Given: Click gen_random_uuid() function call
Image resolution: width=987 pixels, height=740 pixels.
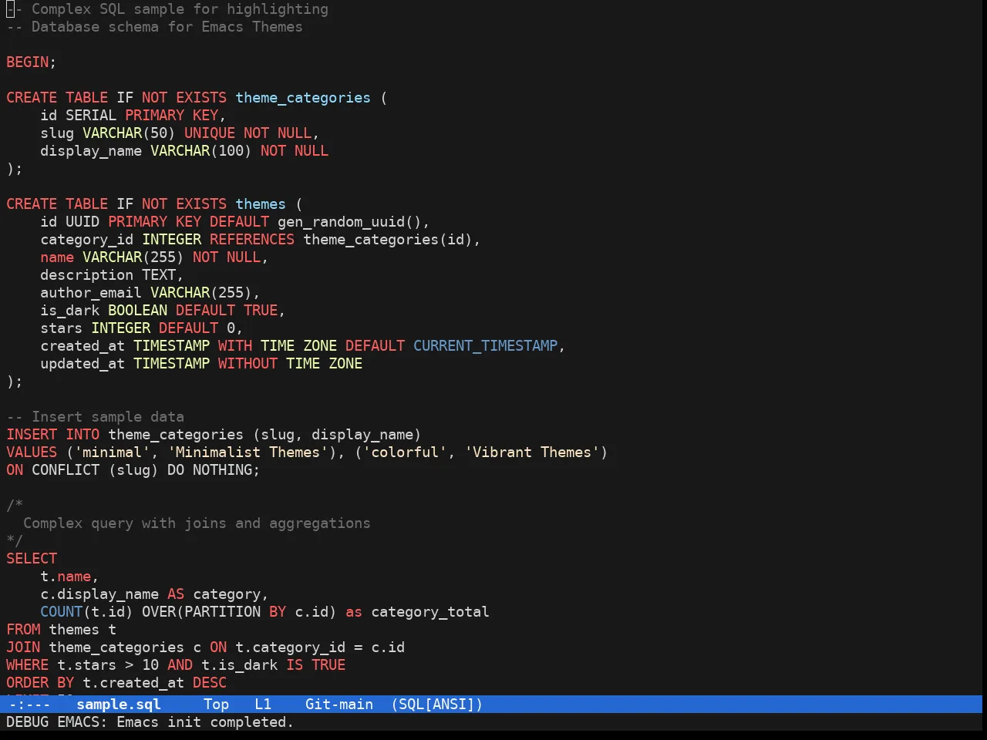Looking at the screenshot, I should point(349,221).
